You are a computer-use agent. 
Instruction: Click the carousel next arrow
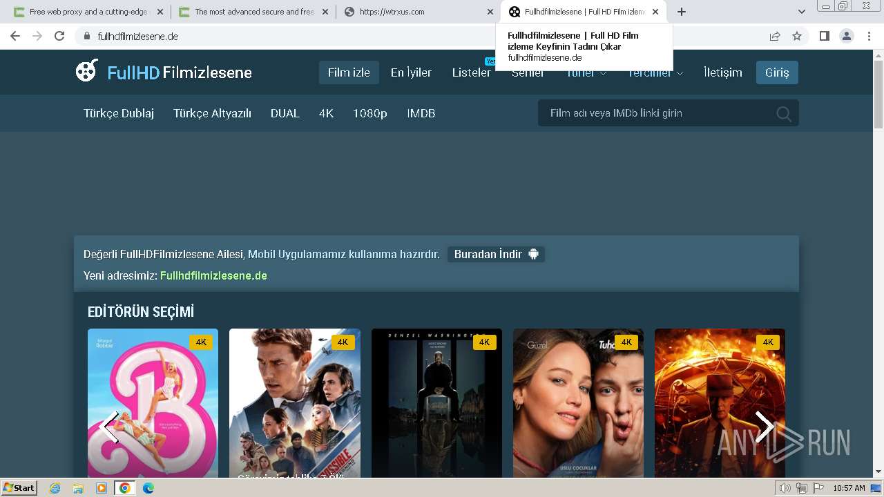[x=764, y=427]
